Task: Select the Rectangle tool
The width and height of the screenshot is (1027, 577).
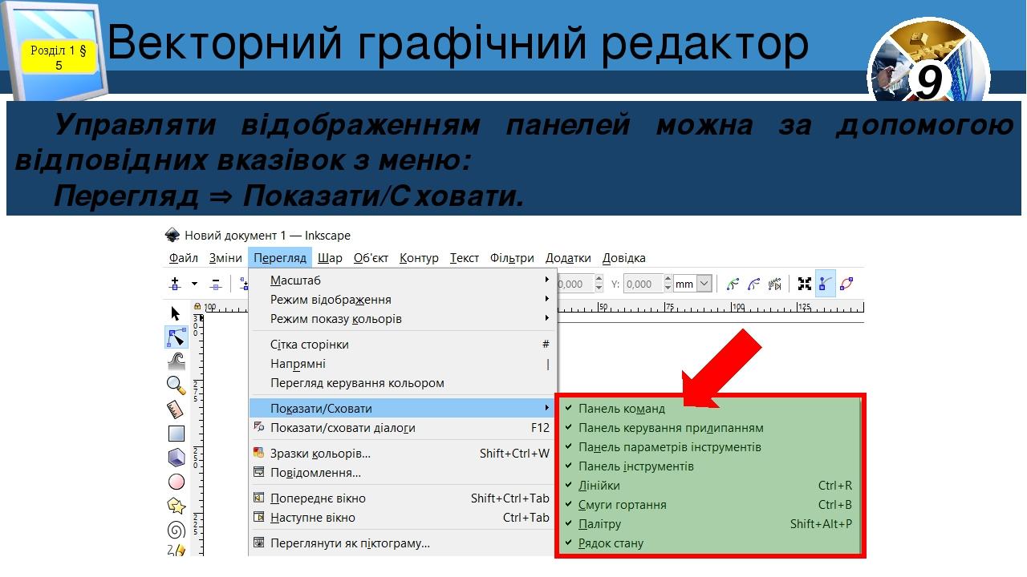Action: [x=177, y=434]
